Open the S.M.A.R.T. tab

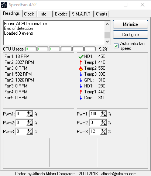82,14
